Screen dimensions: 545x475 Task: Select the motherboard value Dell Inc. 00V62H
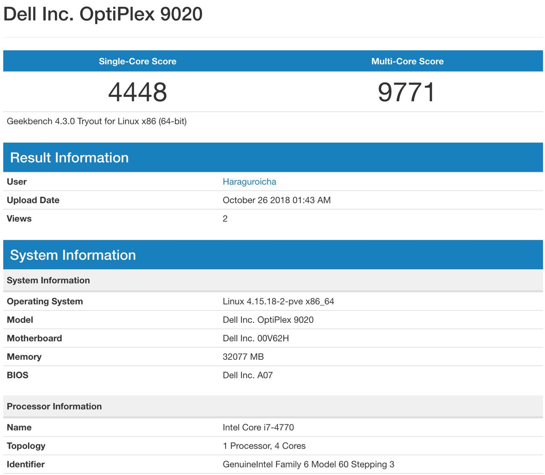click(x=256, y=338)
